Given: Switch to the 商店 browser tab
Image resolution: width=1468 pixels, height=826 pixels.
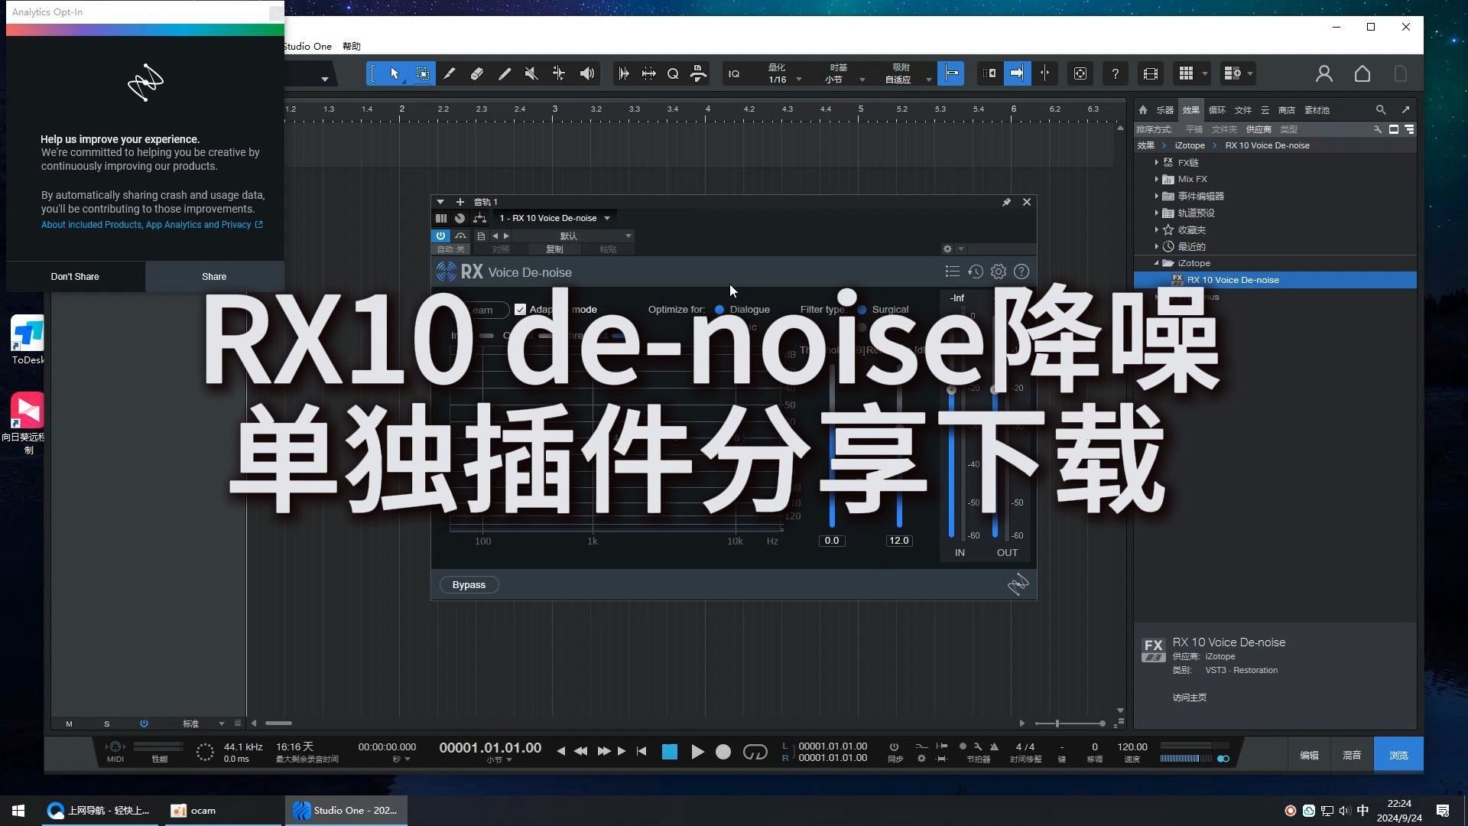Looking at the screenshot, I should [1287, 109].
